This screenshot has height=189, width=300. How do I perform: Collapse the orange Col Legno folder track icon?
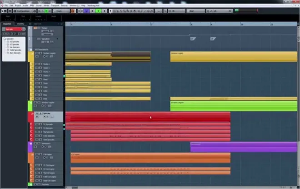pos(32,154)
